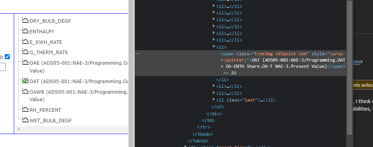Select the closing </tr> tag line
This screenshot has height=147, width=373.
[x=203, y=127]
